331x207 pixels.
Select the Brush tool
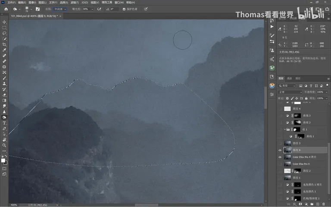pyautogui.click(x=4, y=78)
